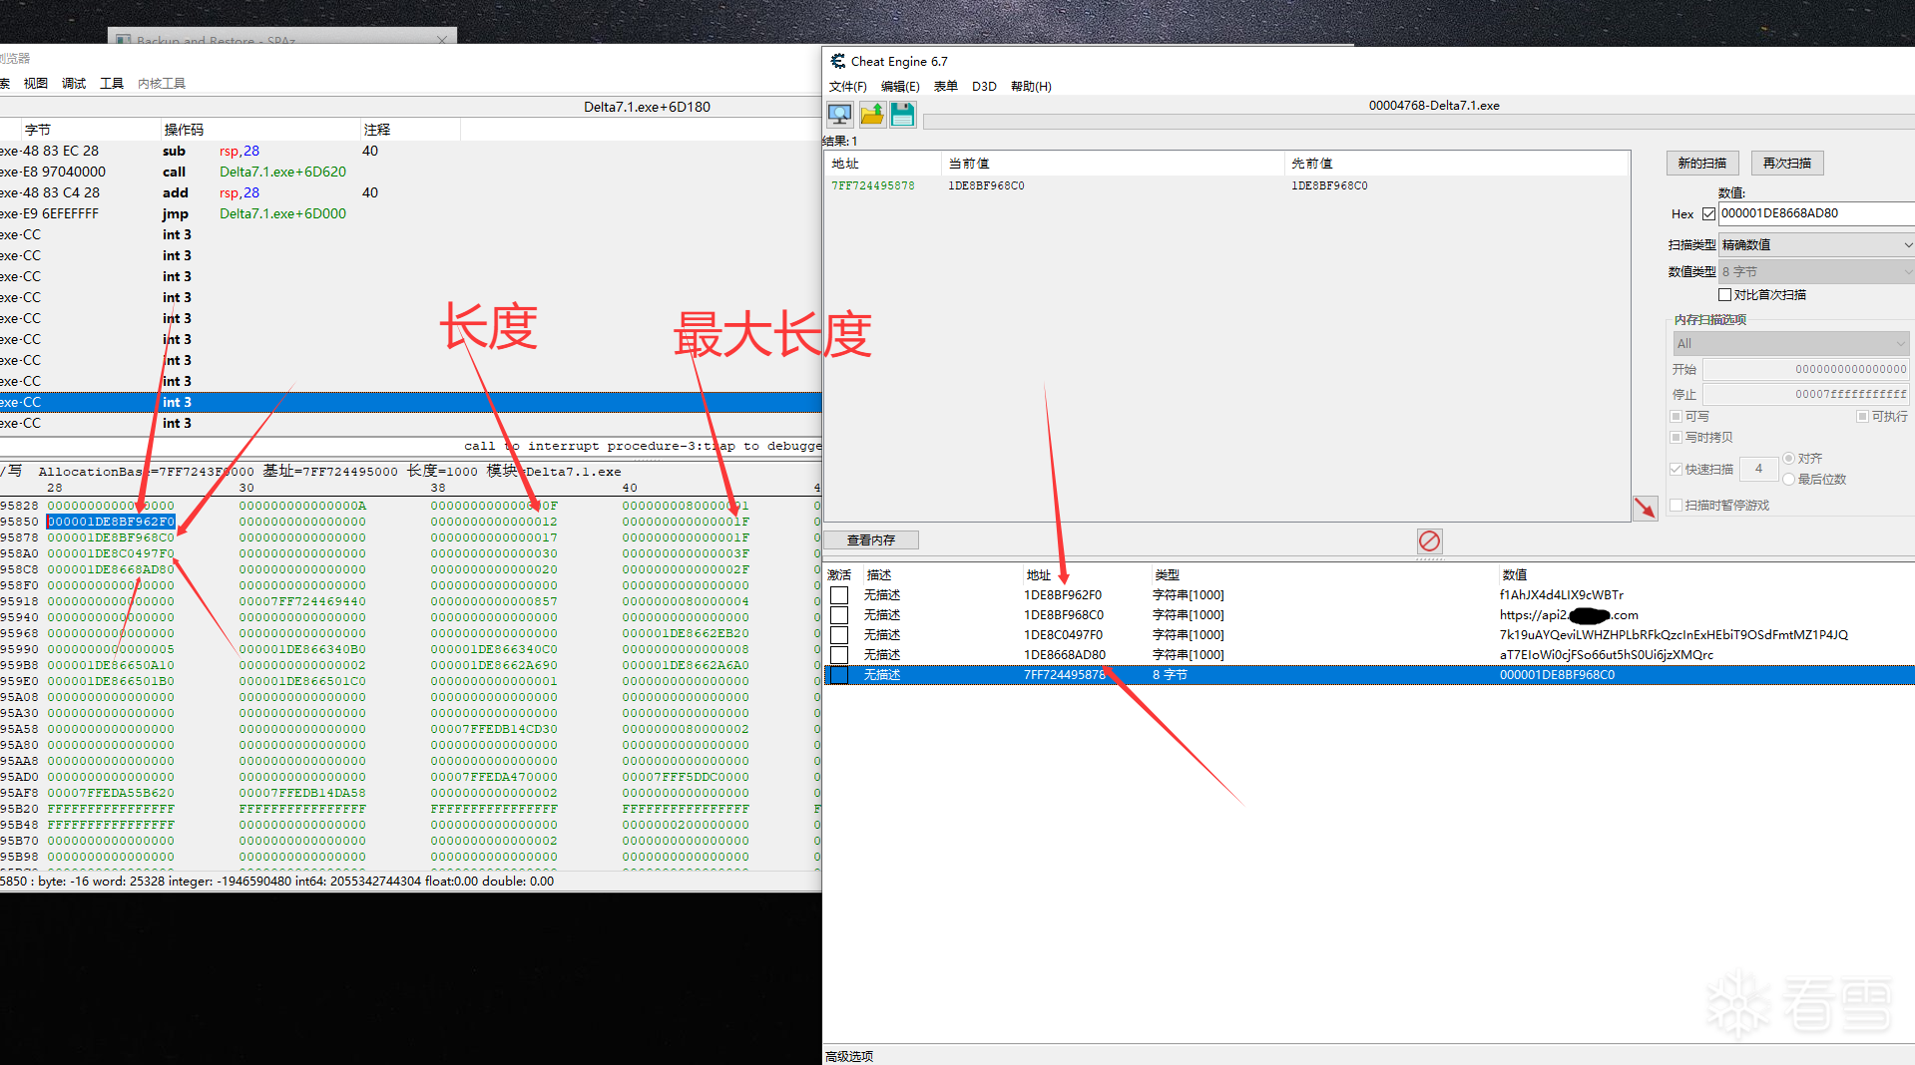
Task: Click the scan progress bar
Action: point(1417,122)
